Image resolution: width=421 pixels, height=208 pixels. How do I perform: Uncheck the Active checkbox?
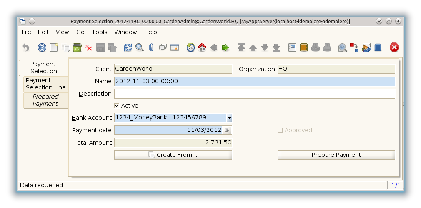coord(117,106)
